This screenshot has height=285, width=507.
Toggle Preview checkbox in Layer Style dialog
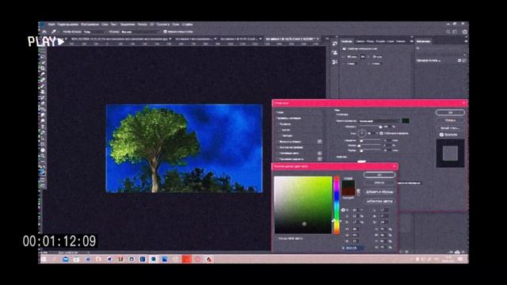coord(441,135)
